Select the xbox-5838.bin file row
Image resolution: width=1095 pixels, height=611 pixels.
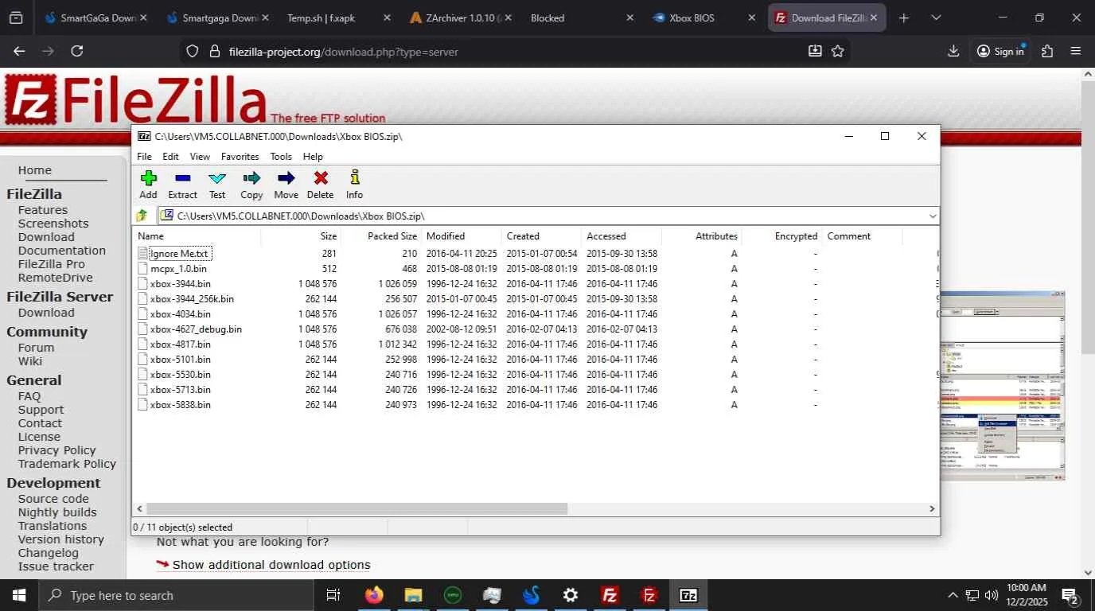point(181,405)
